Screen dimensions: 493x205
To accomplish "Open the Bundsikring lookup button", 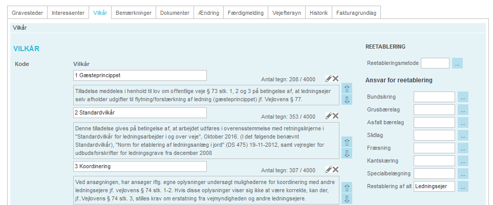I will click(x=463, y=97).
